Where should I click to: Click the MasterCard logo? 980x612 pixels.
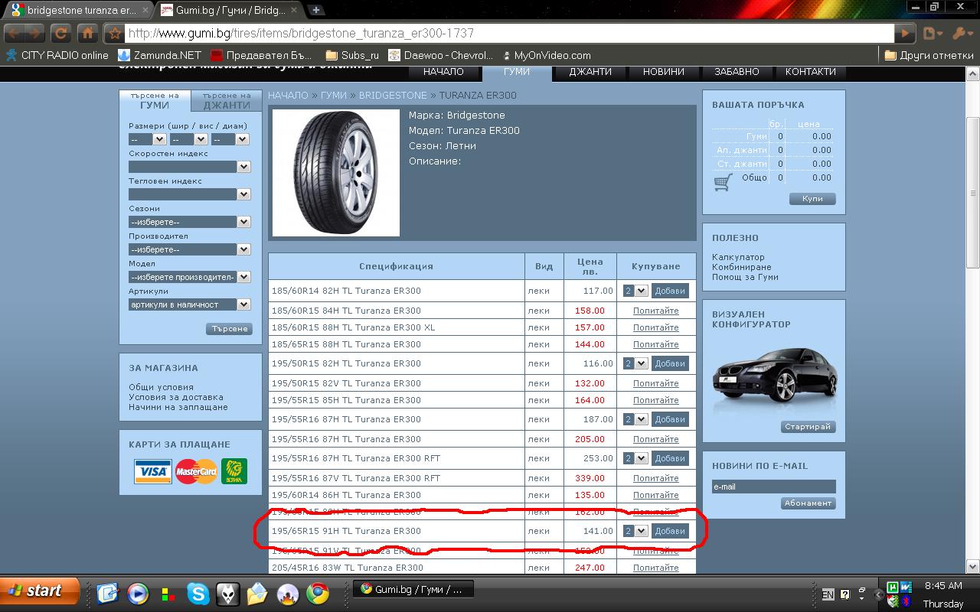tap(196, 471)
